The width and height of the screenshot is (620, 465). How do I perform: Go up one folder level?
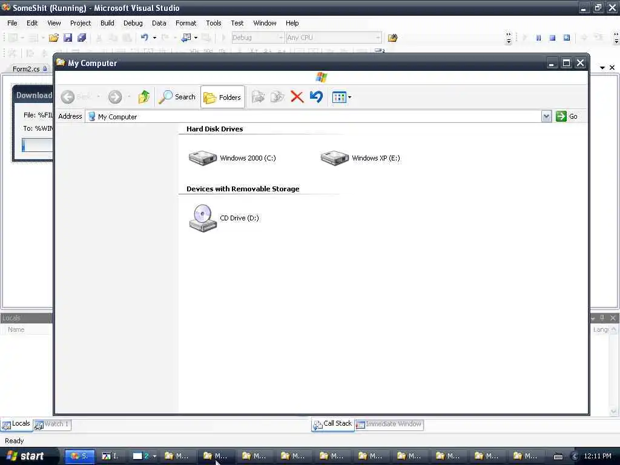[x=144, y=97]
